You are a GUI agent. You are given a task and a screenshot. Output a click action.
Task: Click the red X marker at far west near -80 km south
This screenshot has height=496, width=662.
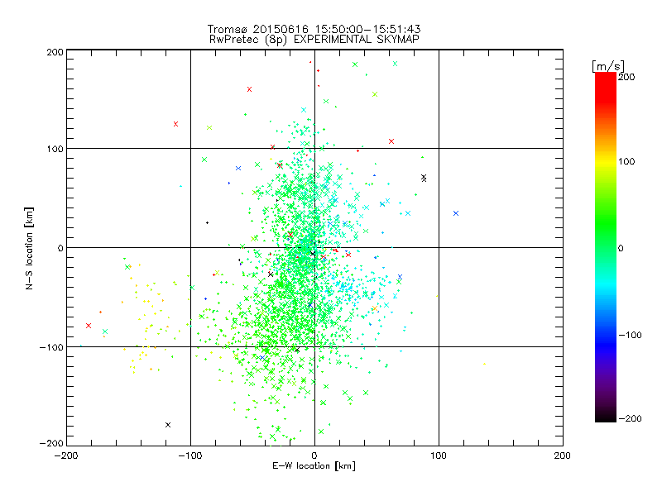click(x=89, y=326)
